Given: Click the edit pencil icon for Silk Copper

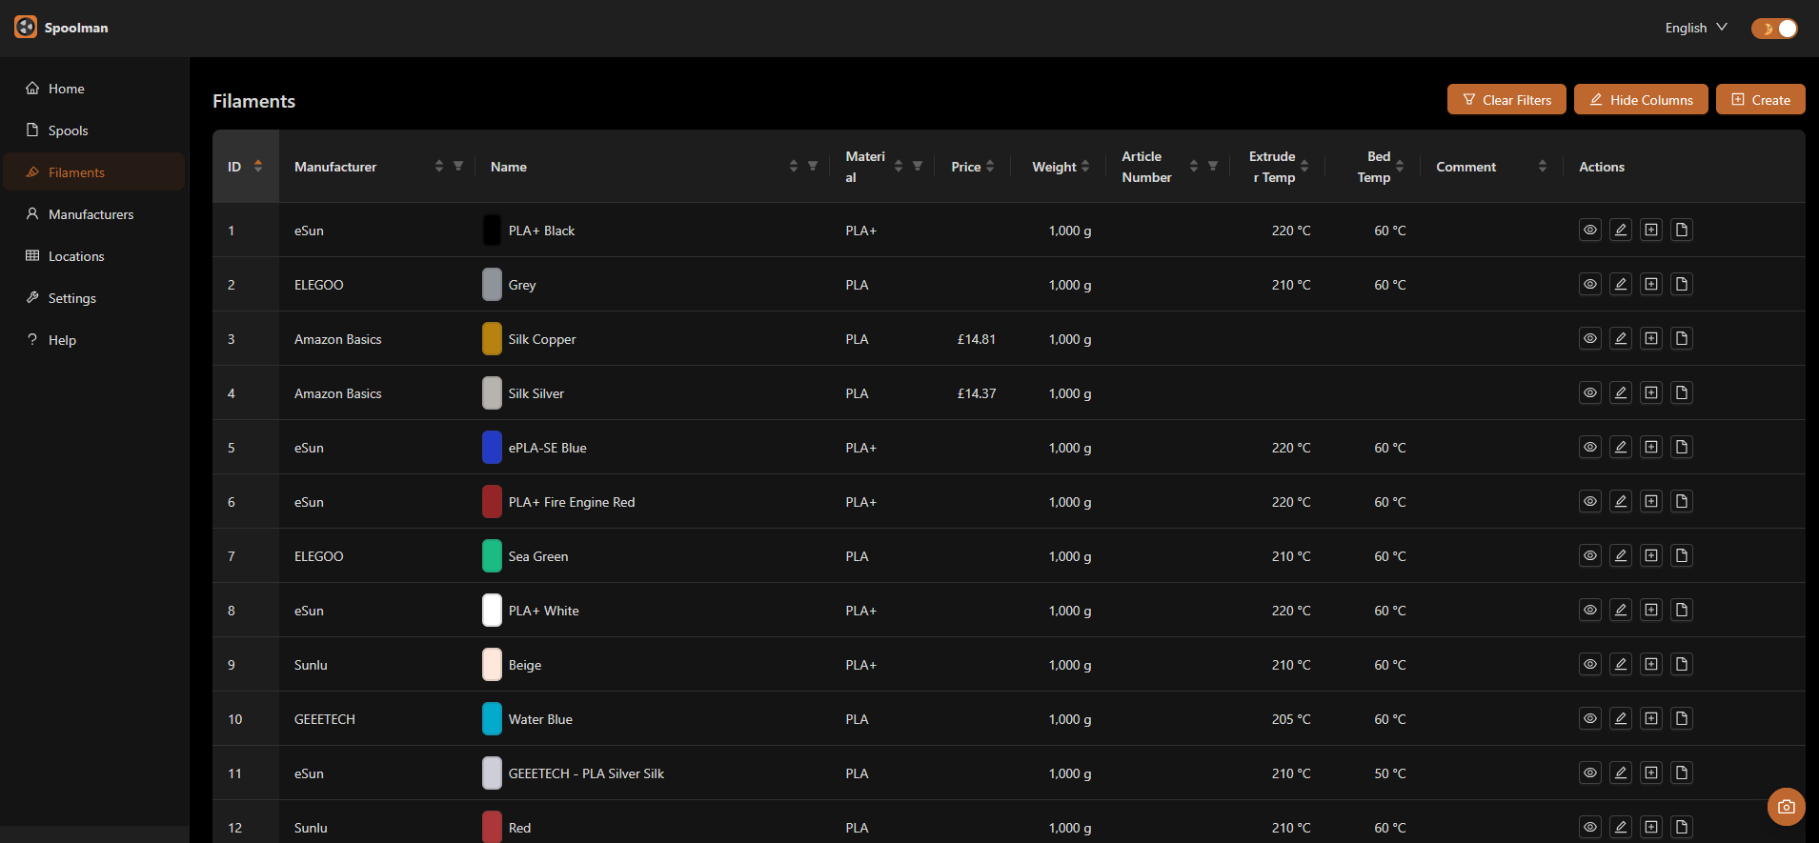Looking at the screenshot, I should pyautogui.click(x=1620, y=338).
